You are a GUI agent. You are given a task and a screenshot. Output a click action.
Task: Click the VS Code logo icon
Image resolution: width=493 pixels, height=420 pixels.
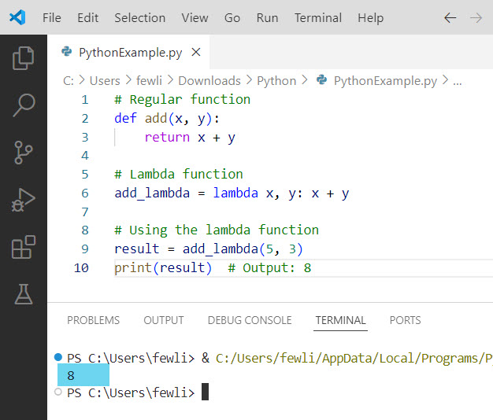point(17,17)
